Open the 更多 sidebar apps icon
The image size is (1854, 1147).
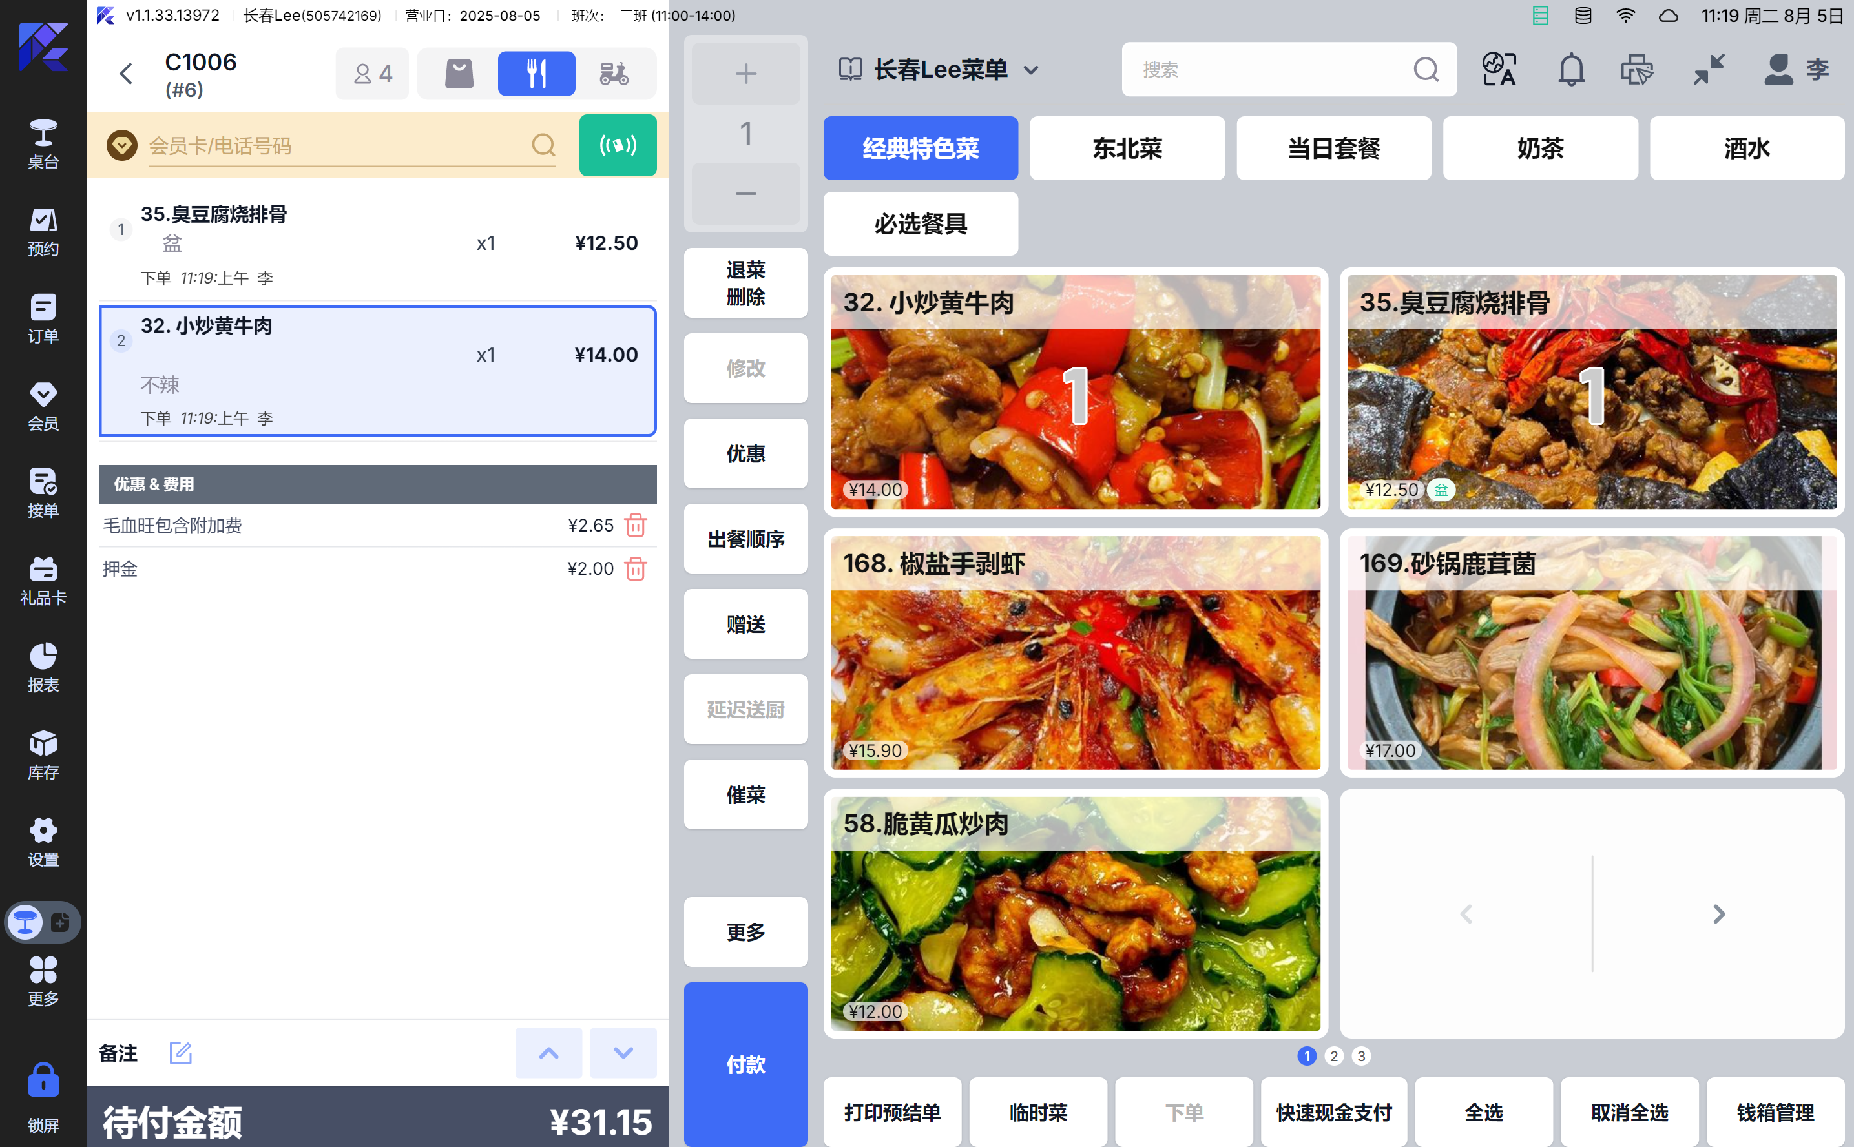(x=43, y=981)
